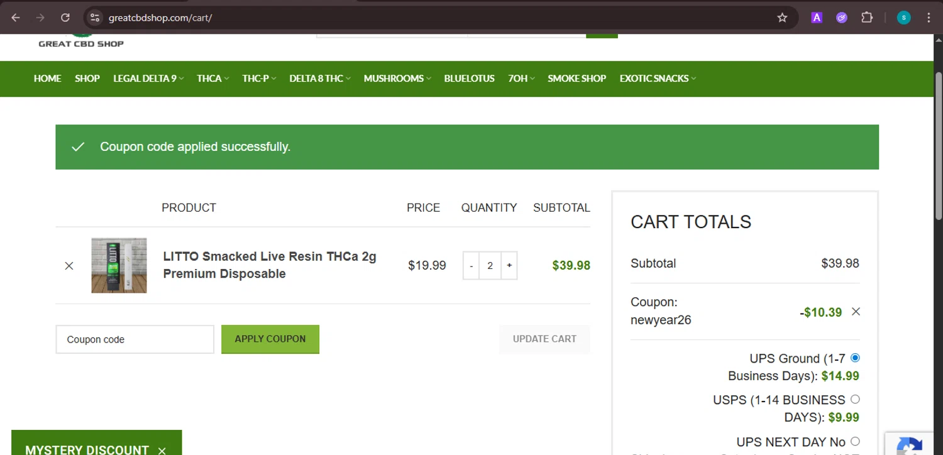Screen dimensions: 943x455
Task: Remove the newyear26 coupon
Action: pyautogui.click(x=856, y=312)
